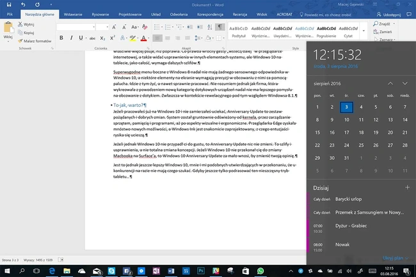Switch to Projektowanie ribbon tab
The height and width of the screenshot is (277, 416).
(x=130, y=14)
